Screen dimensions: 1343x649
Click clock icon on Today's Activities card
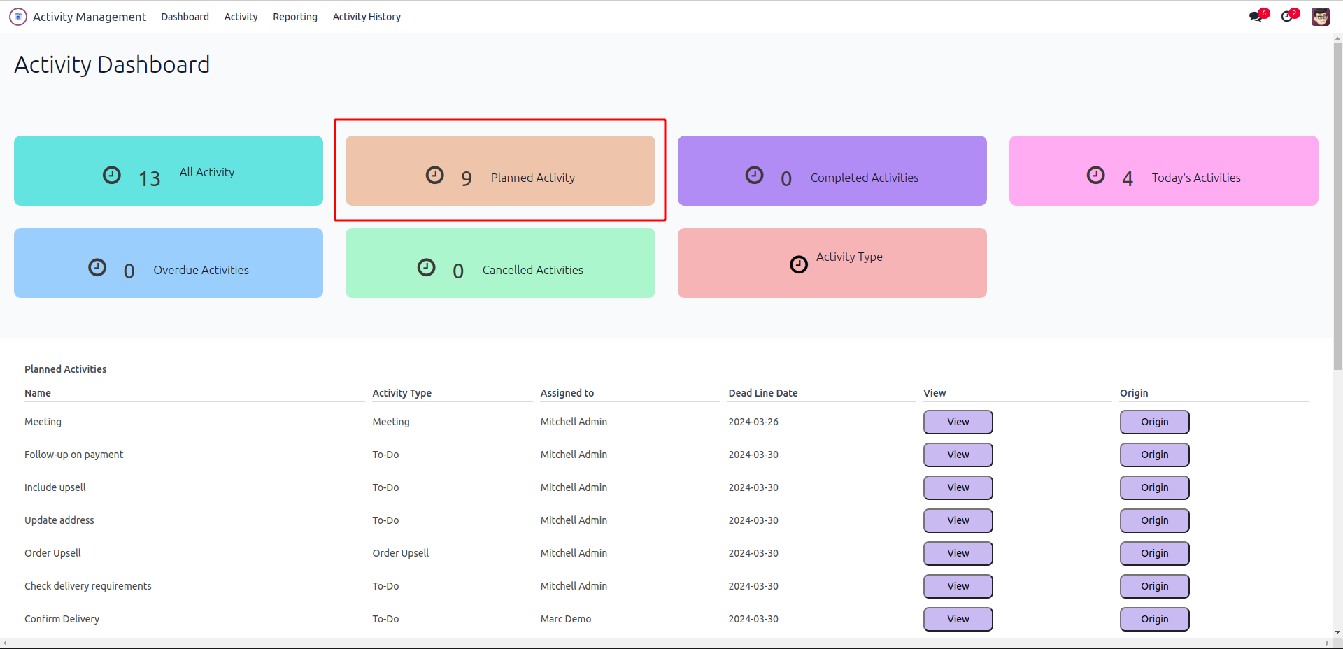click(1095, 175)
